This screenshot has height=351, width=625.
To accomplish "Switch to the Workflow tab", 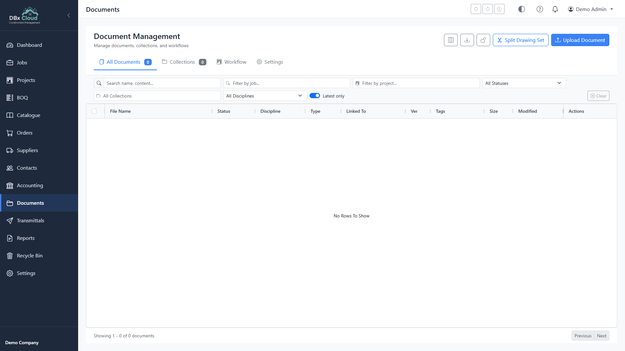I will (231, 62).
